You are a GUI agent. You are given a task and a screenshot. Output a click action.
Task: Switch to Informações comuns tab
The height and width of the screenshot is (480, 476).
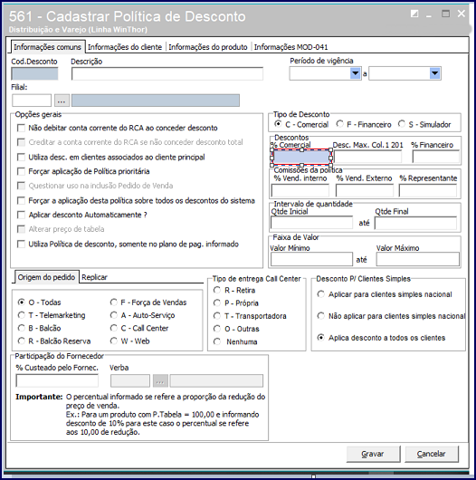coord(47,47)
